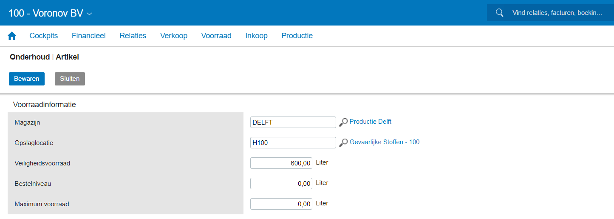
Task: Open the Inkoop menu
Action: [256, 36]
